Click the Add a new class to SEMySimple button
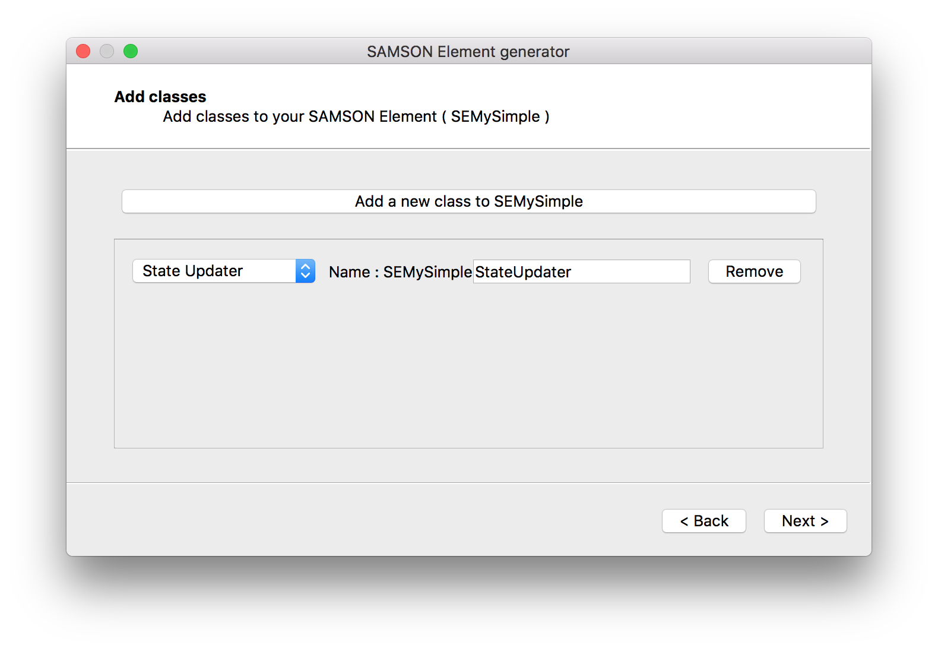 click(468, 201)
